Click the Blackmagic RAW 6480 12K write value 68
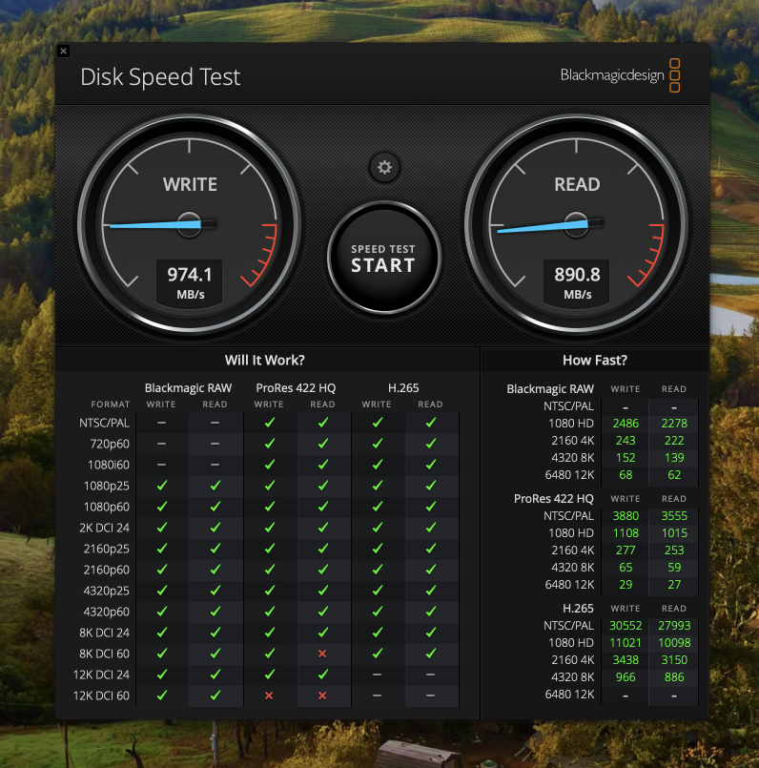Screen dimensions: 759x768 click(x=626, y=474)
